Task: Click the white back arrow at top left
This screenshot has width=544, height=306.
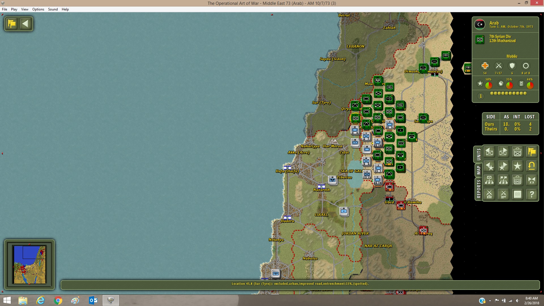Action: click(x=25, y=24)
